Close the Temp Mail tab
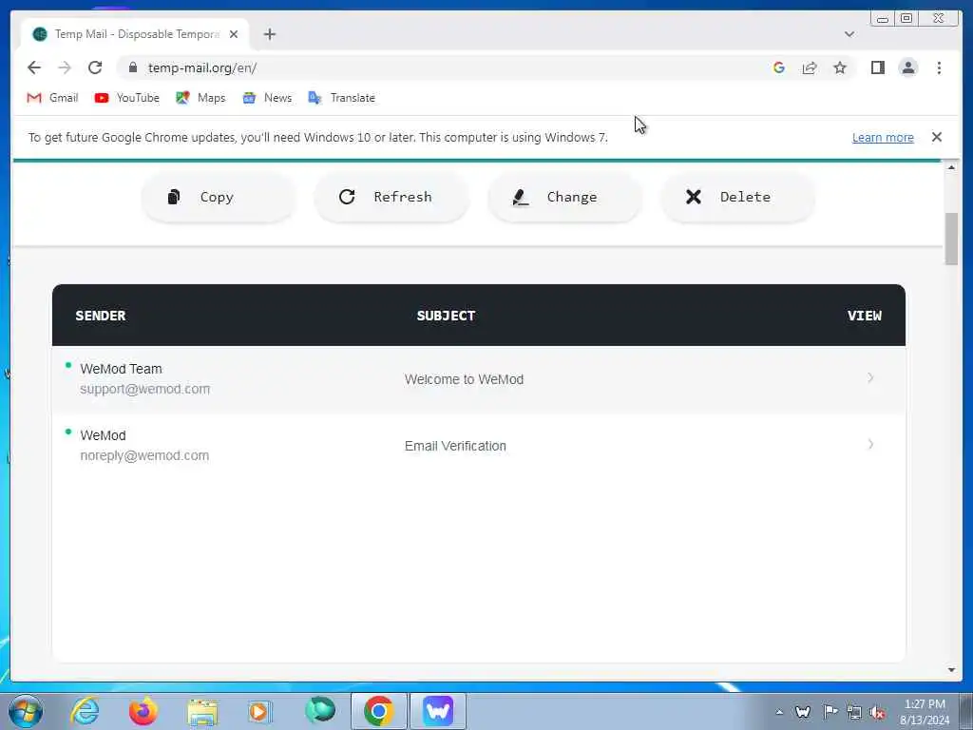Image resolution: width=973 pixels, height=730 pixels. [234, 34]
